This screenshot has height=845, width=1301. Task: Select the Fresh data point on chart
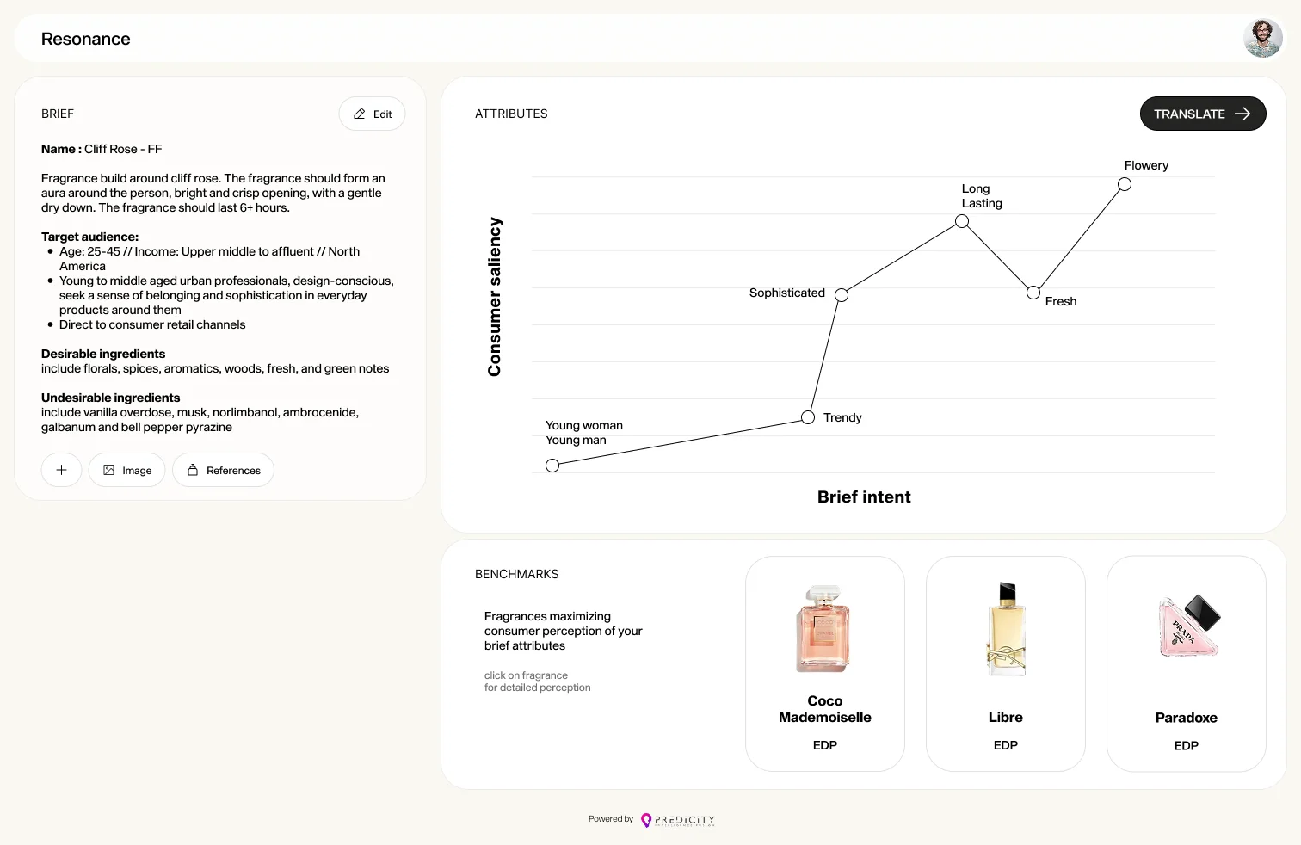(x=1033, y=293)
